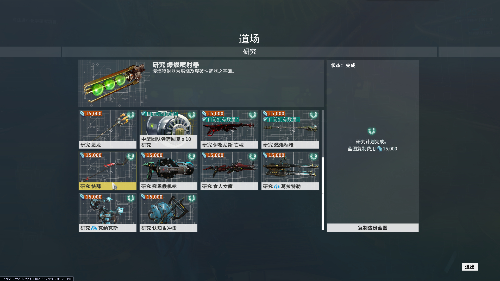This screenshot has height=281, width=500.
Task: Click laurel icon in status panel
Action: [x=372, y=131]
